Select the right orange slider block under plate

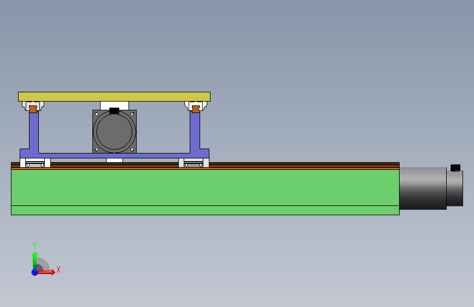click(x=196, y=109)
